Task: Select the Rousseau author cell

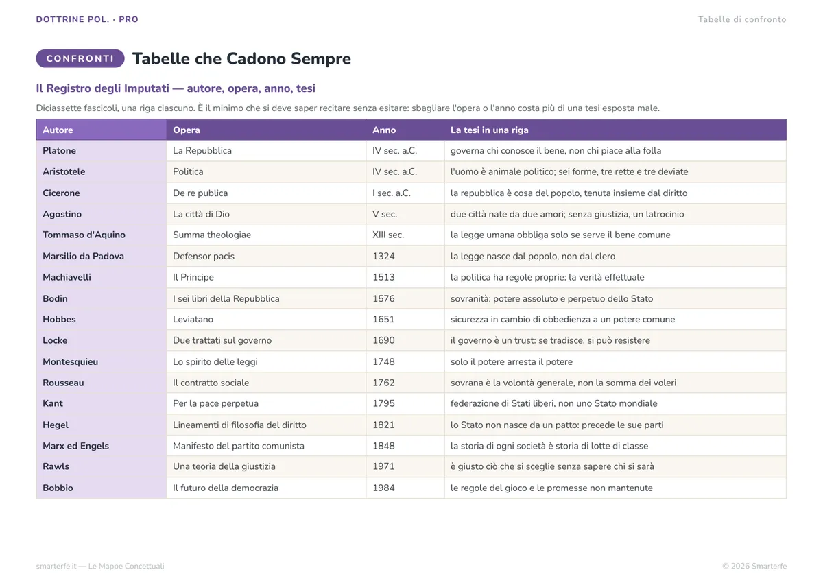Action: (101, 383)
